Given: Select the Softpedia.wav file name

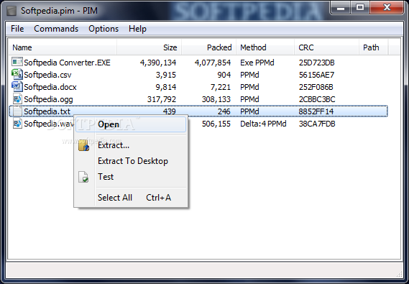Looking at the screenshot, I should (x=49, y=124).
